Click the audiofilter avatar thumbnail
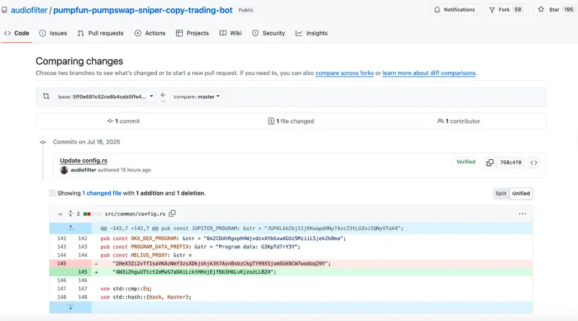 click(x=64, y=170)
